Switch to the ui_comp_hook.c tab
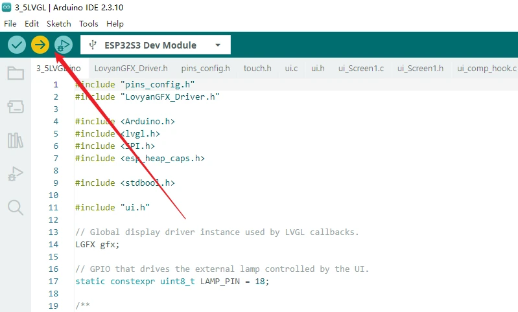Screen dimensions: 518x312 [x=487, y=68]
